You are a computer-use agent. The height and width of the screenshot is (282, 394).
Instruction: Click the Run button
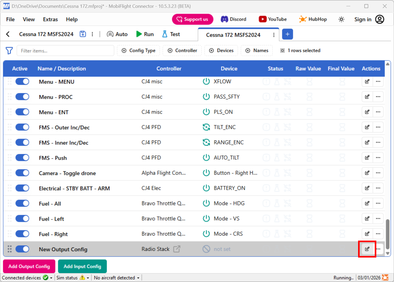pyautogui.click(x=145, y=34)
